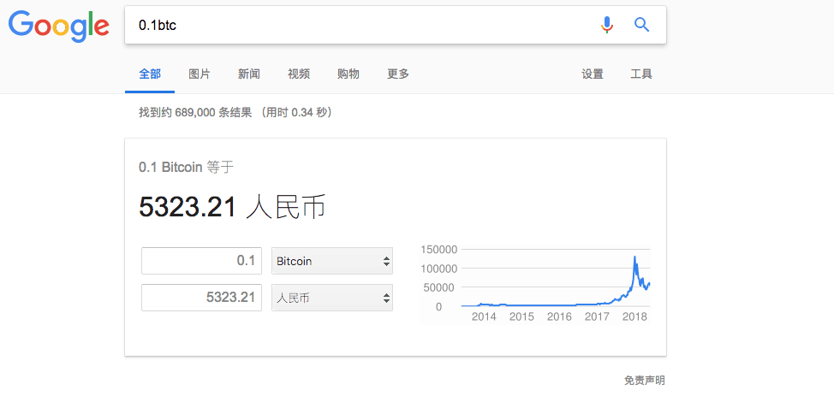Open the 工具 search tools

(641, 74)
